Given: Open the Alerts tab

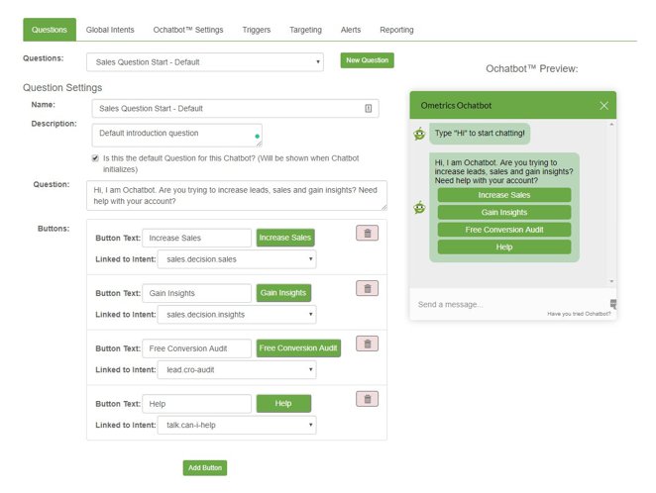Looking at the screenshot, I should coord(351,30).
